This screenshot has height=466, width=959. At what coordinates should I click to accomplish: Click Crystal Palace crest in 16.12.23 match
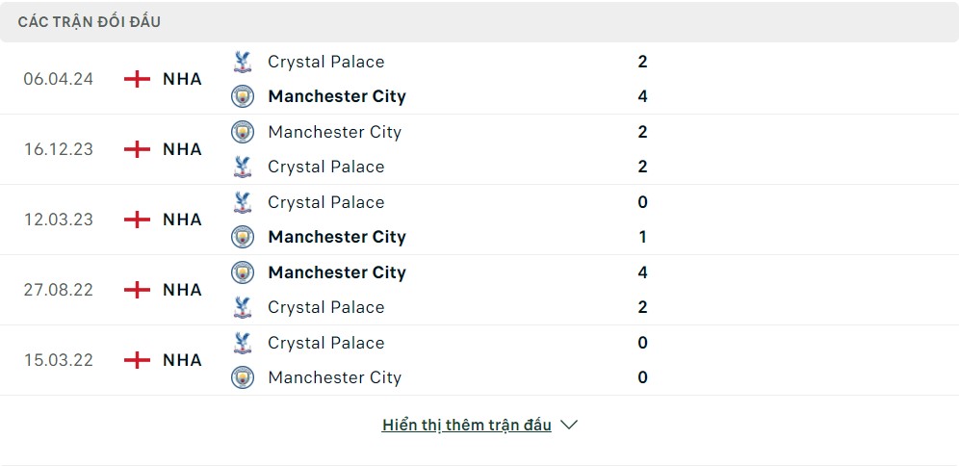click(243, 167)
